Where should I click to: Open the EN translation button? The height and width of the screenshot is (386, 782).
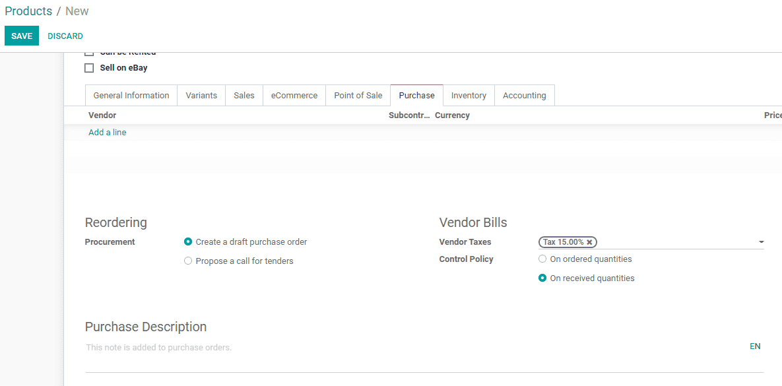tap(755, 346)
